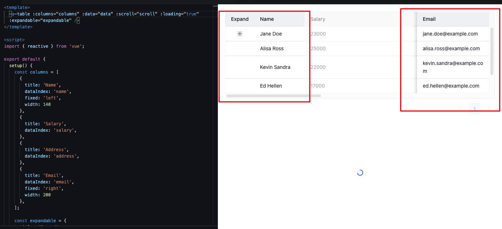Click salary value 22000
This screenshot has width=502, height=229.
coord(318,67)
